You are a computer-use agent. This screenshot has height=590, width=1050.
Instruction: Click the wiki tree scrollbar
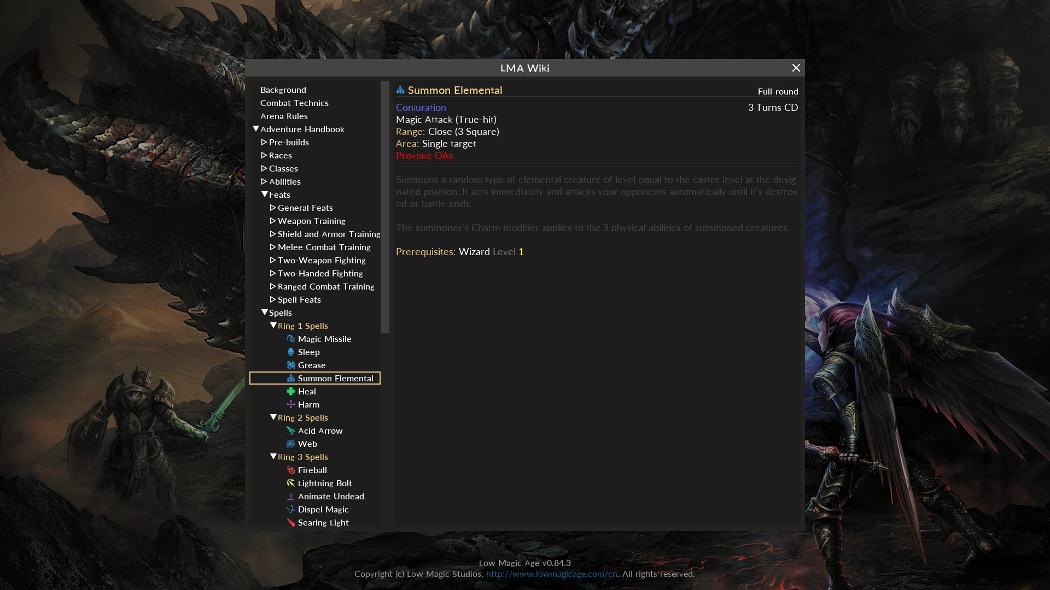pyautogui.click(x=385, y=208)
